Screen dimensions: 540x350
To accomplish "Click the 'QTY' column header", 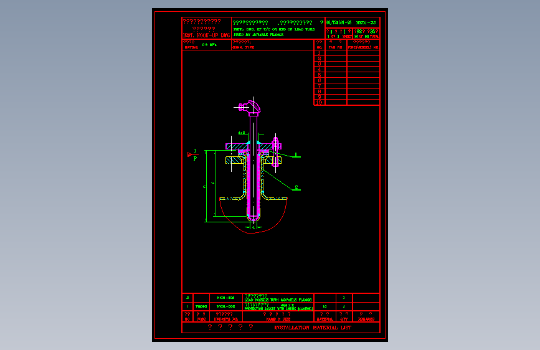I will click(344, 319).
